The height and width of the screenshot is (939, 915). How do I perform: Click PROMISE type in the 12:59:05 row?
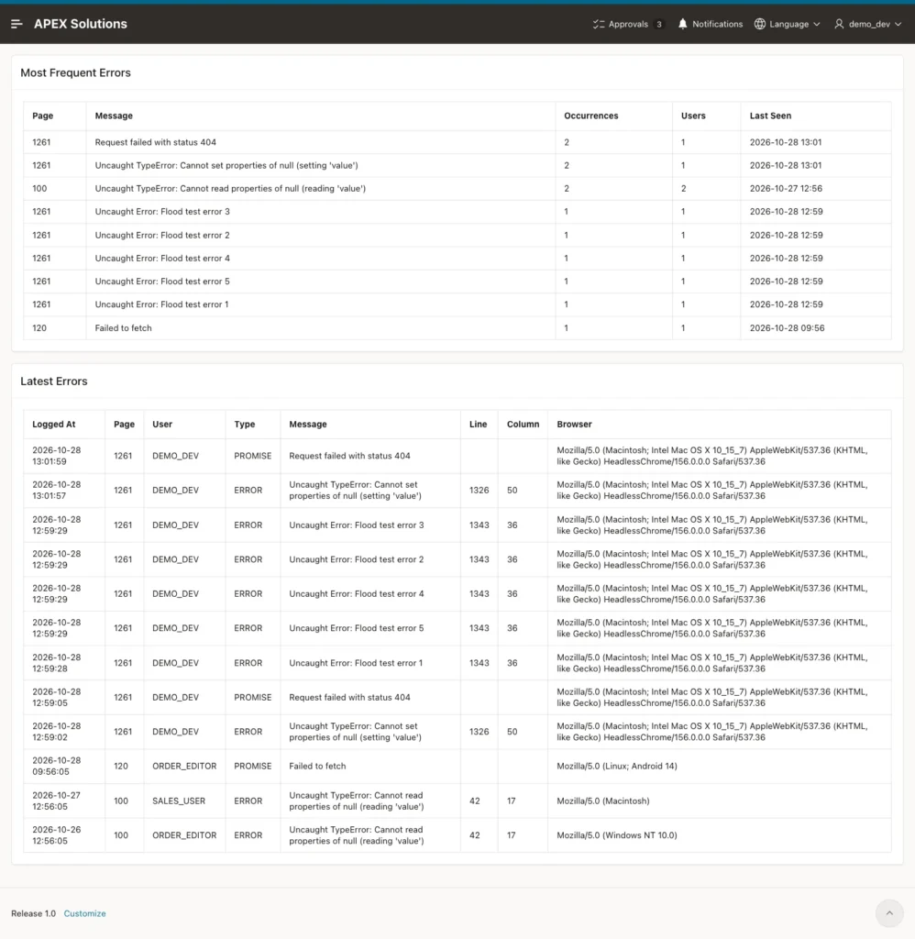tap(253, 697)
